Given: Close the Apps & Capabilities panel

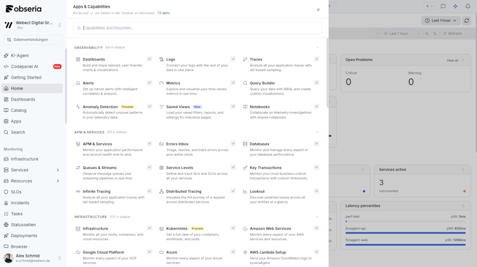Looking at the screenshot, I should click(318, 10).
